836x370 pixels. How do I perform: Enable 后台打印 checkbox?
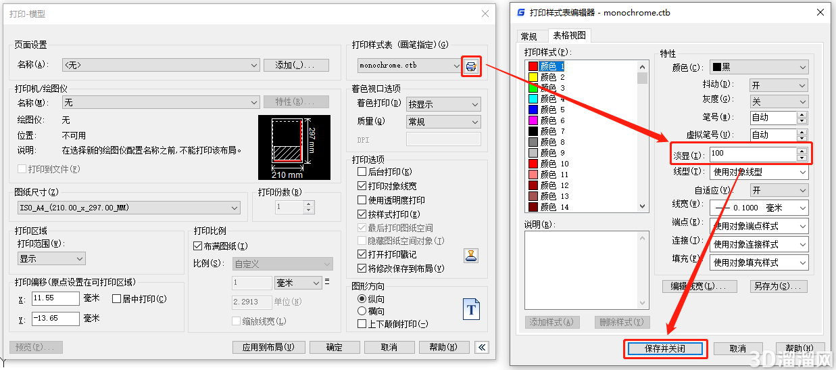pos(362,172)
